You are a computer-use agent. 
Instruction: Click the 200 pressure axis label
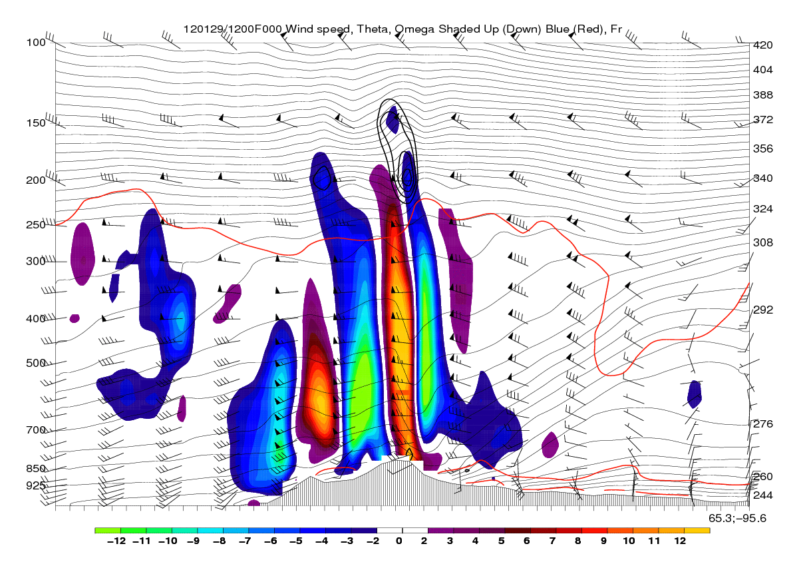point(36,180)
